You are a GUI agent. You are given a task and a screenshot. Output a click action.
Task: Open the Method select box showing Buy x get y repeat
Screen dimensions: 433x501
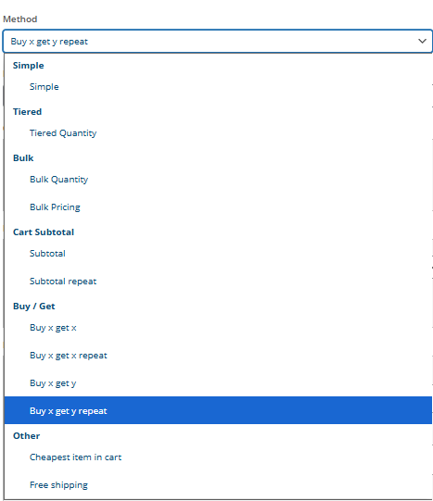(218, 42)
